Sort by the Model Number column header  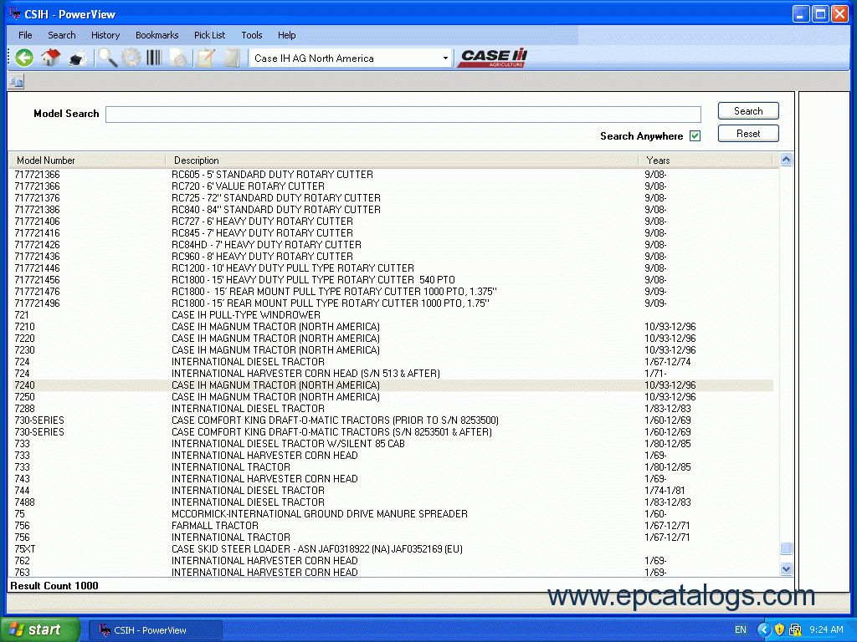tap(87, 160)
